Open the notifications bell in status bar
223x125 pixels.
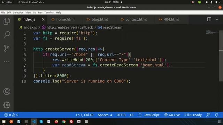(217, 115)
